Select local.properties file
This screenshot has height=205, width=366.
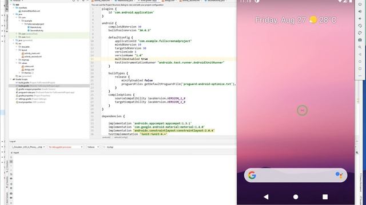pos(30,102)
